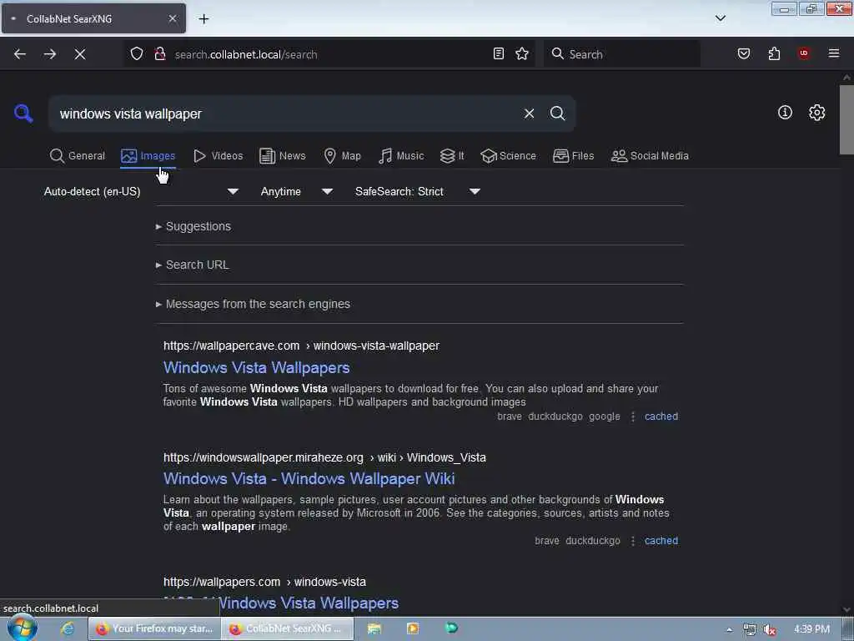Viewport: 854px width, 641px height.
Task: Switch to Social Media category tab
Action: [650, 156]
